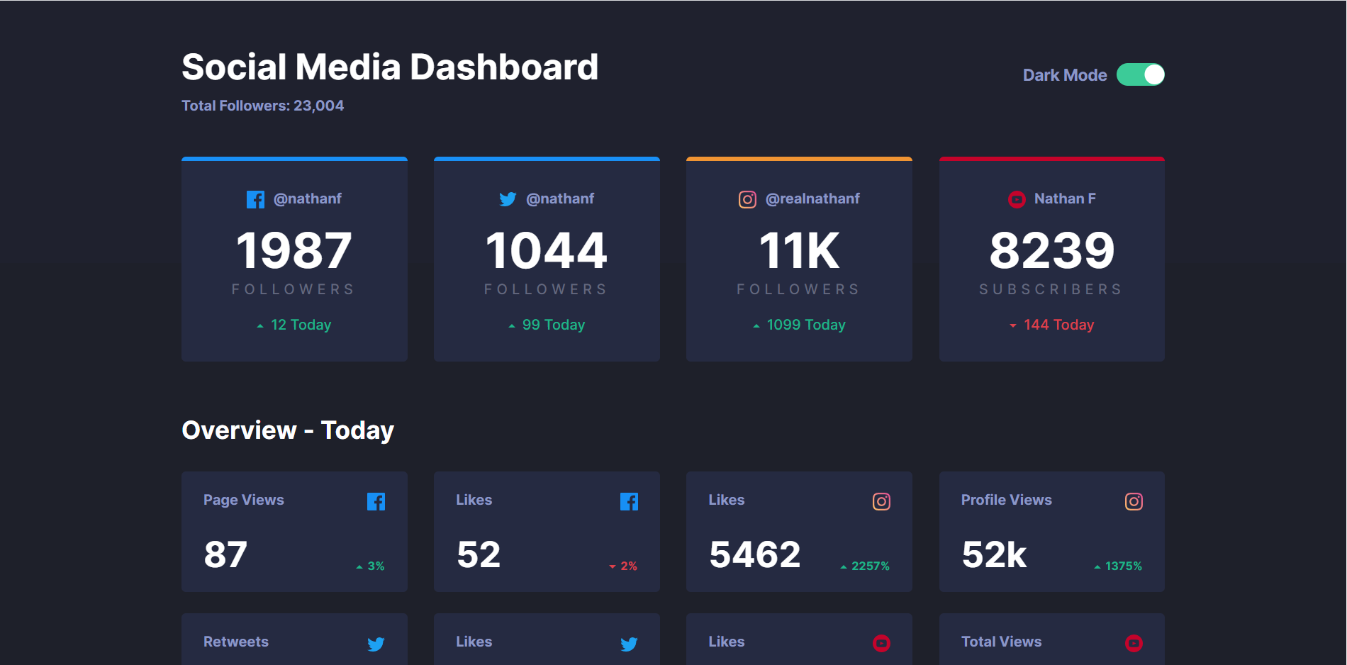Click the up arrow next to 12 Today
The width and height of the screenshot is (1347, 665).
point(260,325)
